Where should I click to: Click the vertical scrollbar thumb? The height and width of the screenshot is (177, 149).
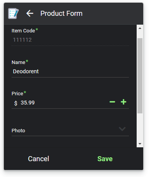tap(140, 76)
